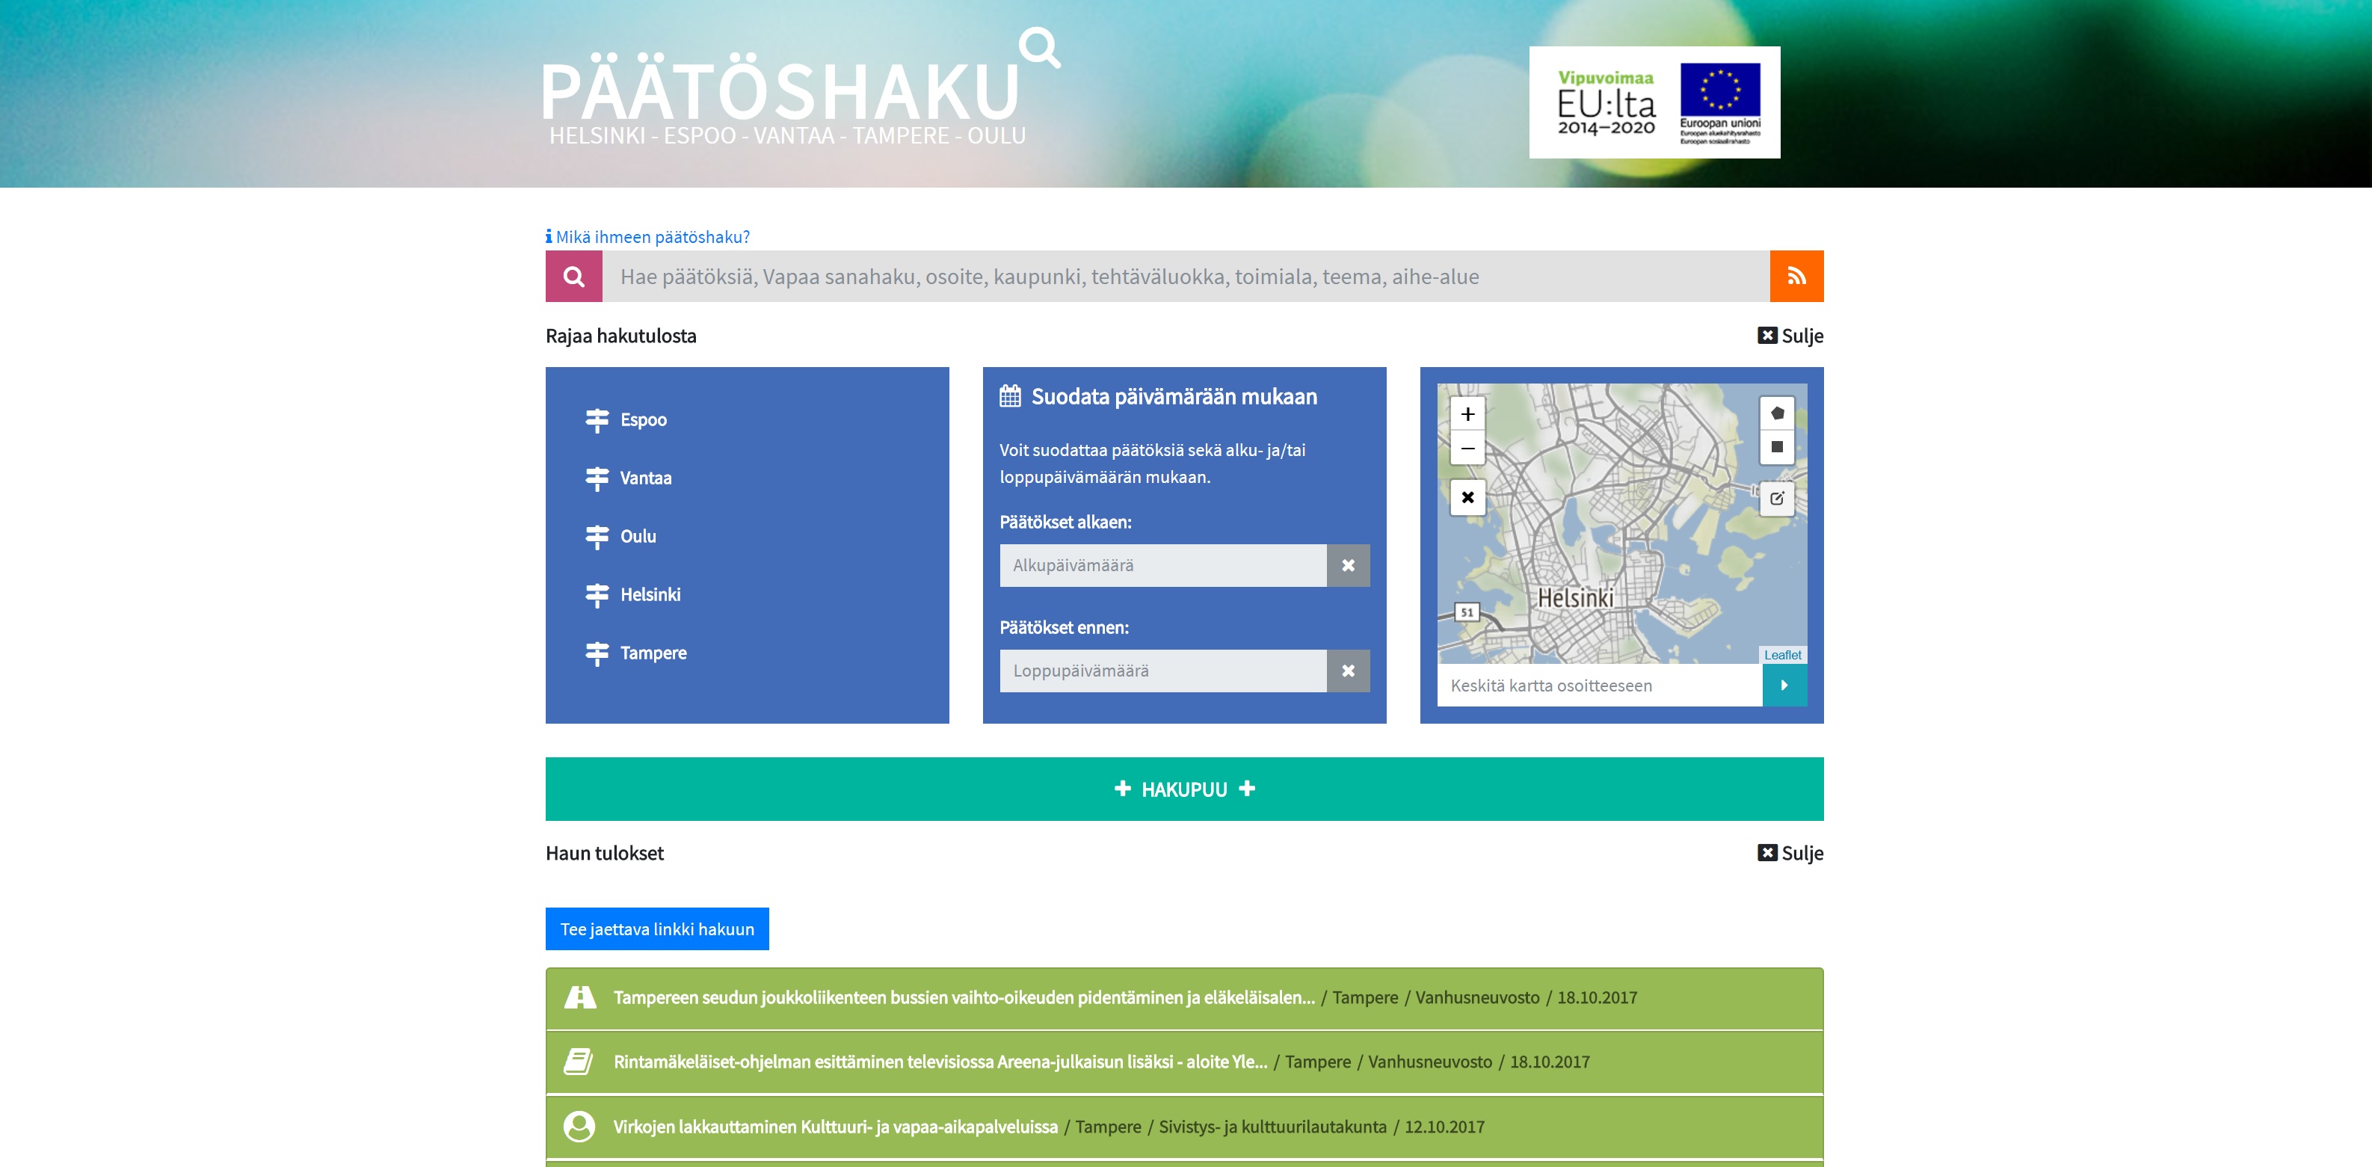Click the road icon on first result
The height and width of the screenshot is (1167, 2372).
pos(579,997)
